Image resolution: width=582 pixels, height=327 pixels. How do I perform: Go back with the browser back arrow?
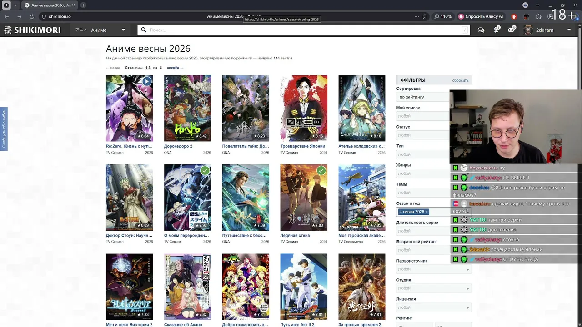click(7, 16)
